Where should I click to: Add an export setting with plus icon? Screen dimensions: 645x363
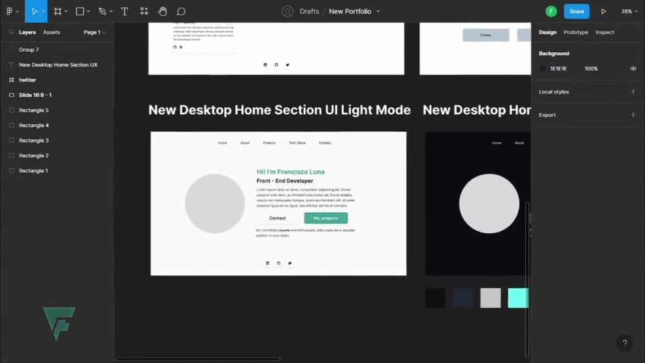633,115
